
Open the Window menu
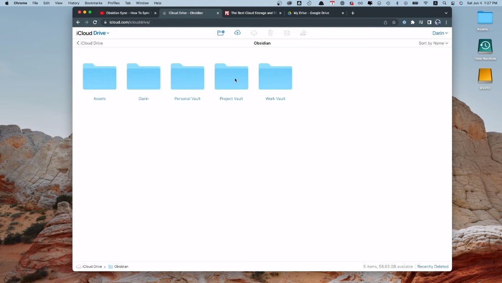(x=142, y=3)
